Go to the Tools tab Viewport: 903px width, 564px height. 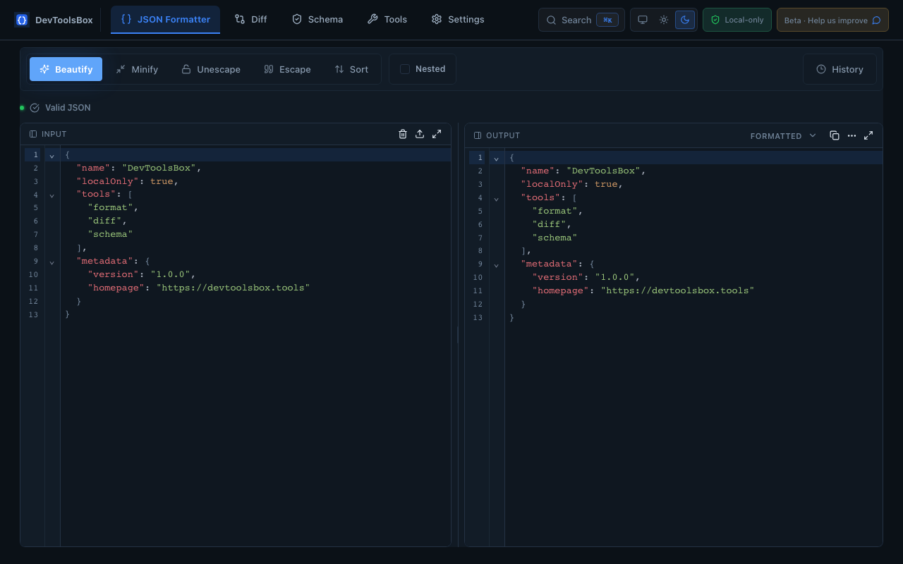(x=387, y=20)
